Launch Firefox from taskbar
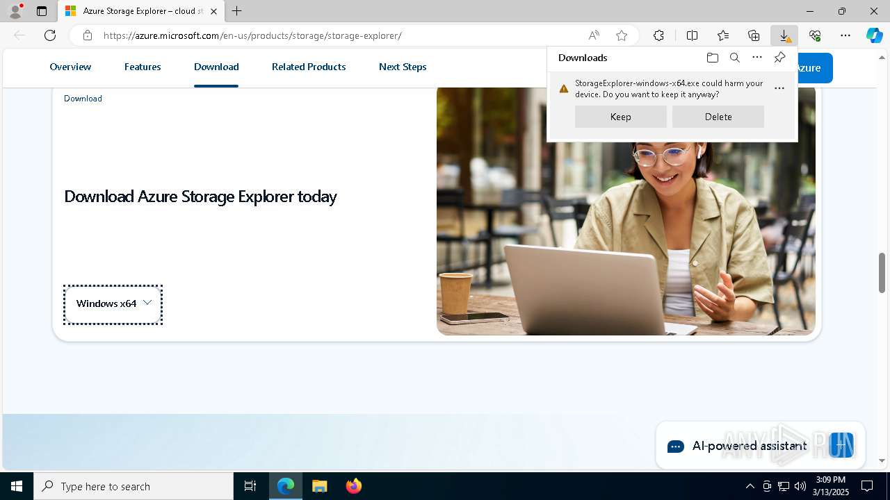Image resolution: width=890 pixels, height=500 pixels. [353, 486]
